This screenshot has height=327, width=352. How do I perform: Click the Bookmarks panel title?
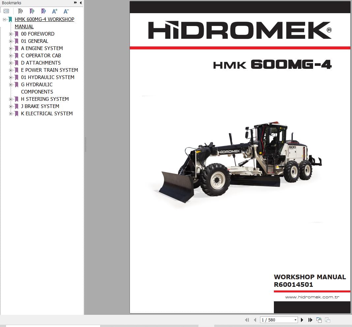(12, 3)
